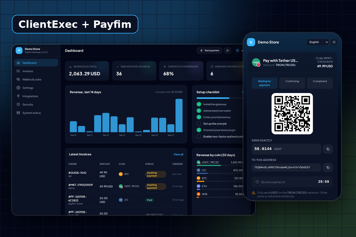This screenshot has height=237, width=356.
Task: Open Invoices in the sidebar
Action: 36,71
